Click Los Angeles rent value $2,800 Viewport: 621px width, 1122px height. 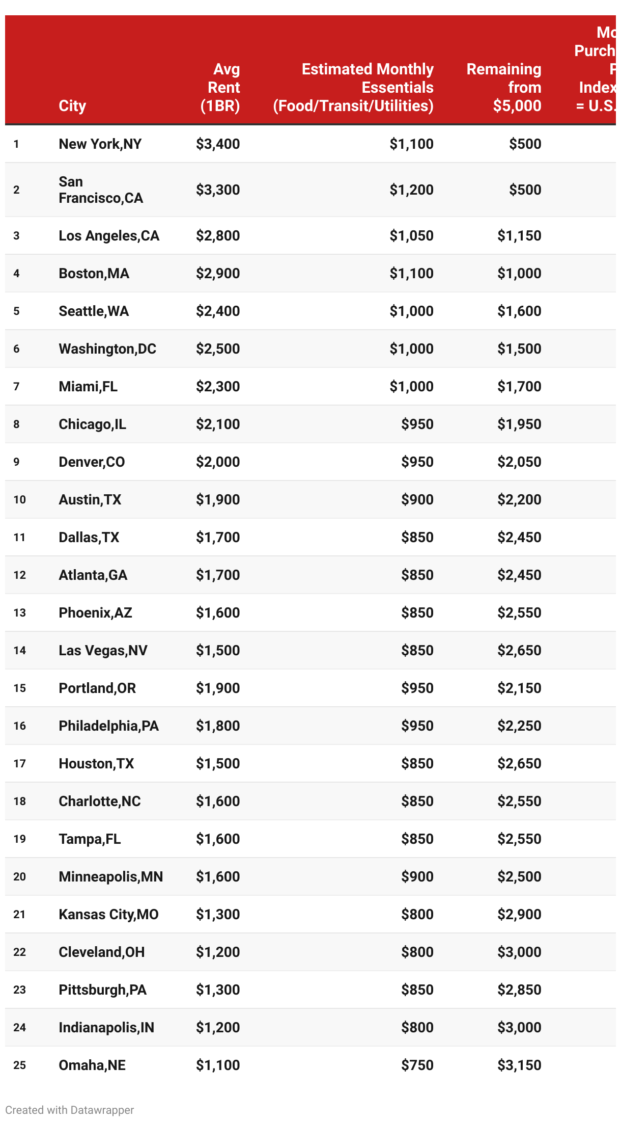click(218, 235)
